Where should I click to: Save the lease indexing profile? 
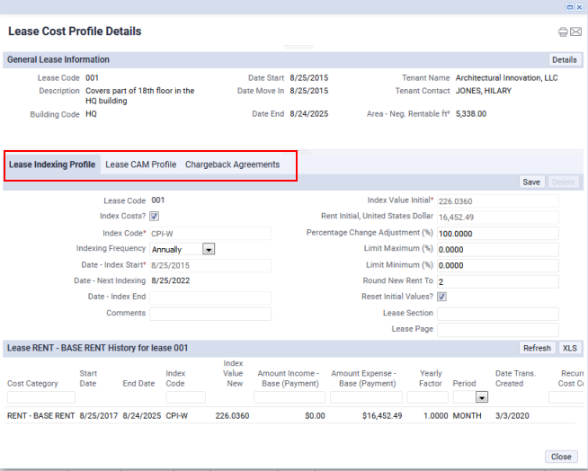(x=531, y=182)
